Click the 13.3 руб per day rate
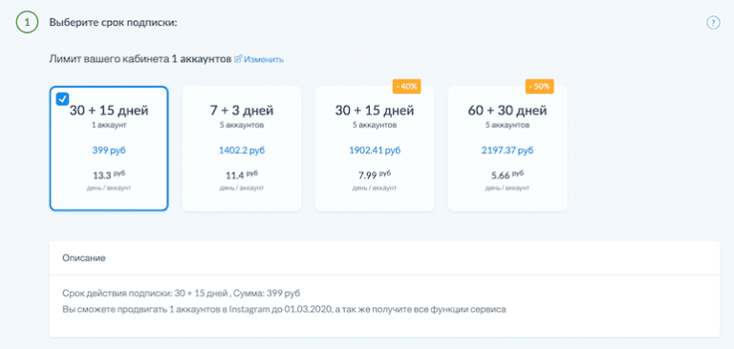 coord(109,175)
